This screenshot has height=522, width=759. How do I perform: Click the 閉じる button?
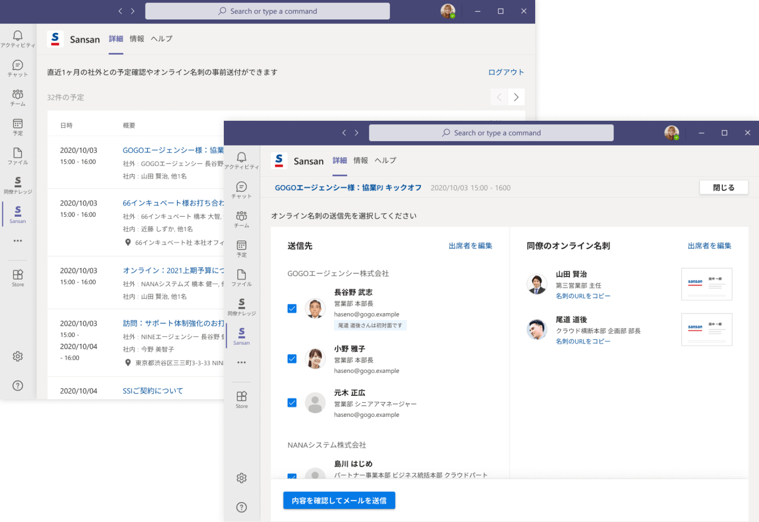click(x=723, y=187)
